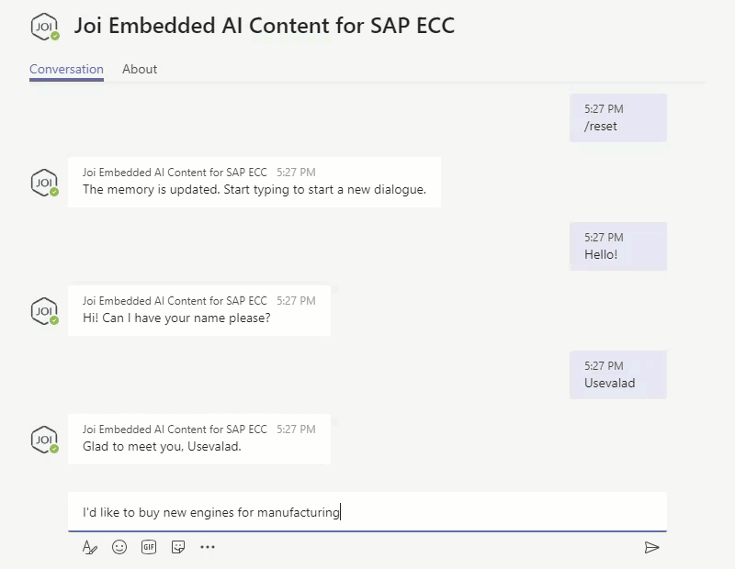Send the typed message
Image resolution: width=735 pixels, height=569 pixels.
(651, 547)
